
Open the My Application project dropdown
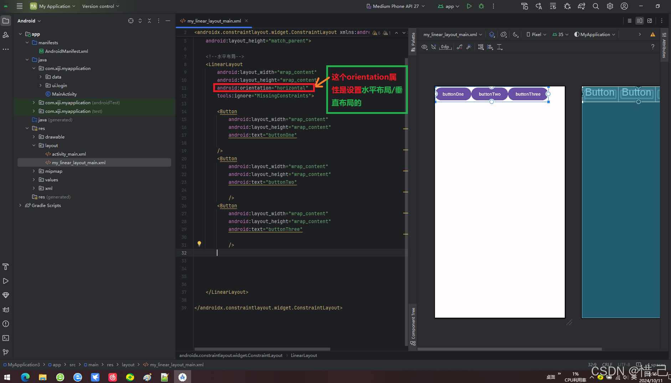[53, 6]
